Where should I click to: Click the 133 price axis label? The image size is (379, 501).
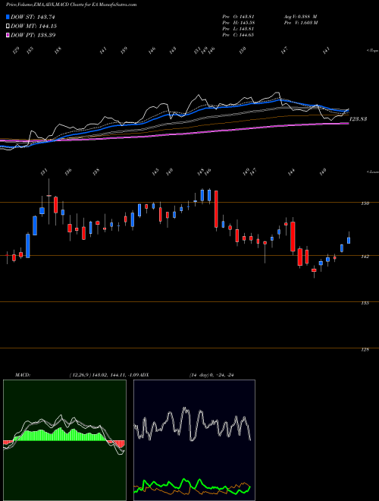coord(367,303)
